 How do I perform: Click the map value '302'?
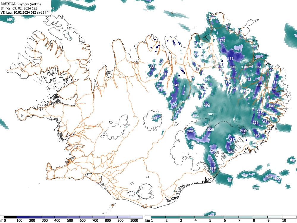(207, 105)
